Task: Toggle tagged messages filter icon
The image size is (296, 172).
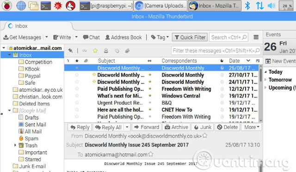Action: pyautogui.click(x=117, y=51)
